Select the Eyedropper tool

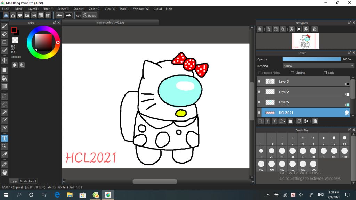(4, 164)
